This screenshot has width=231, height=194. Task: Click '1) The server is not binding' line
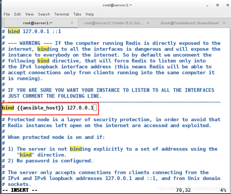tap(110, 149)
